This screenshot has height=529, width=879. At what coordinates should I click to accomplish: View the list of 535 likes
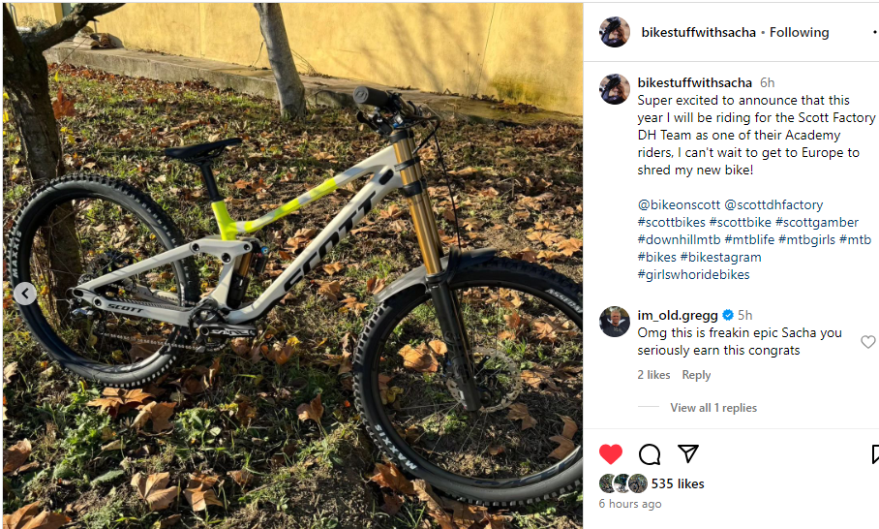click(x=678, y=483)
